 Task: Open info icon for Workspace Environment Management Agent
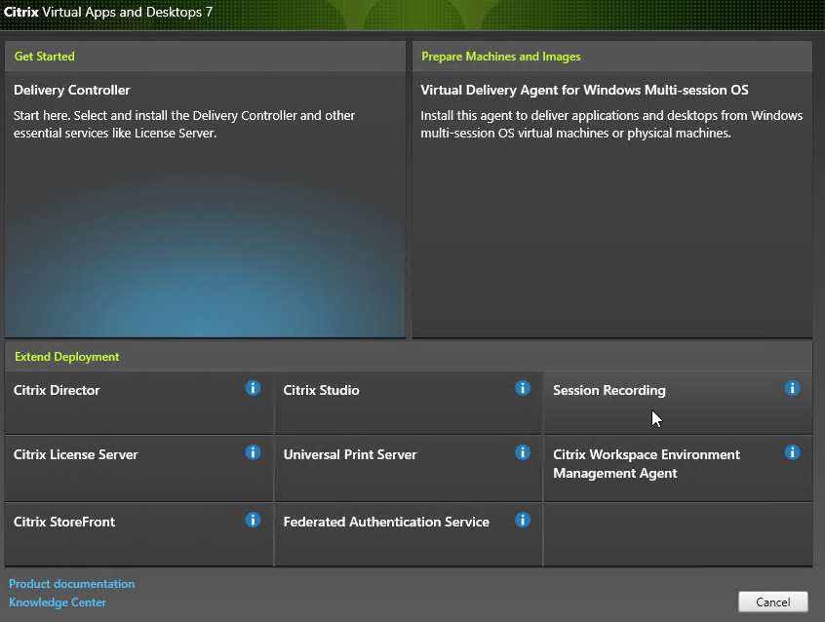click(x=793, y=452)
